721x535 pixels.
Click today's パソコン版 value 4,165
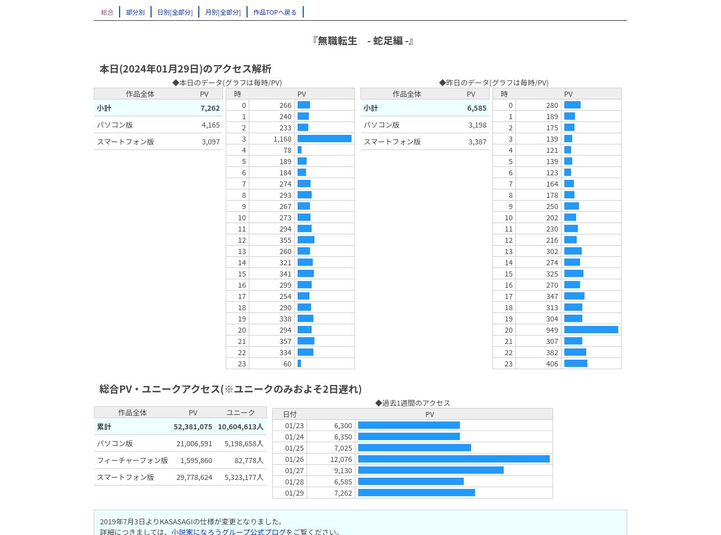(211, 125)
